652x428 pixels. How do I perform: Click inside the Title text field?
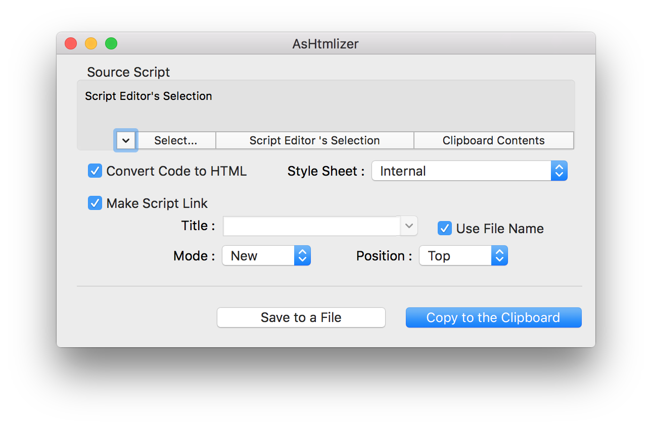tap(311, 226)
